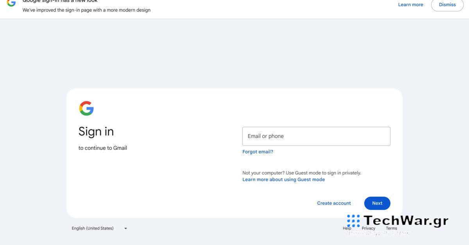Image resolution: width=469 pixels, height=245 pixels.
Task: Click the 'We've improved the sign-in page' message
Action: 86,10
